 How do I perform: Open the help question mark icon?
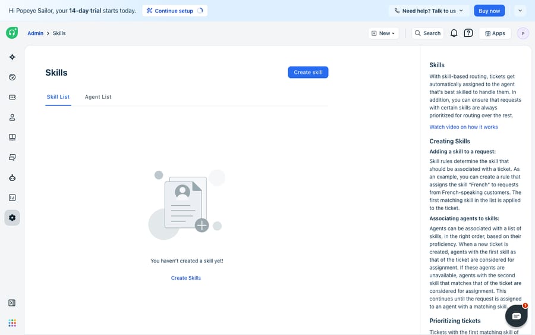(468, 33)
